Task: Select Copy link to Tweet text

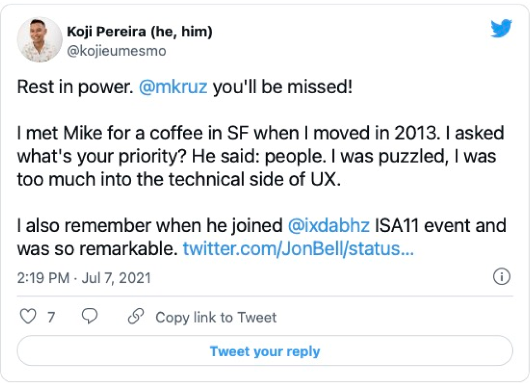Action: [x=216, y=317]
